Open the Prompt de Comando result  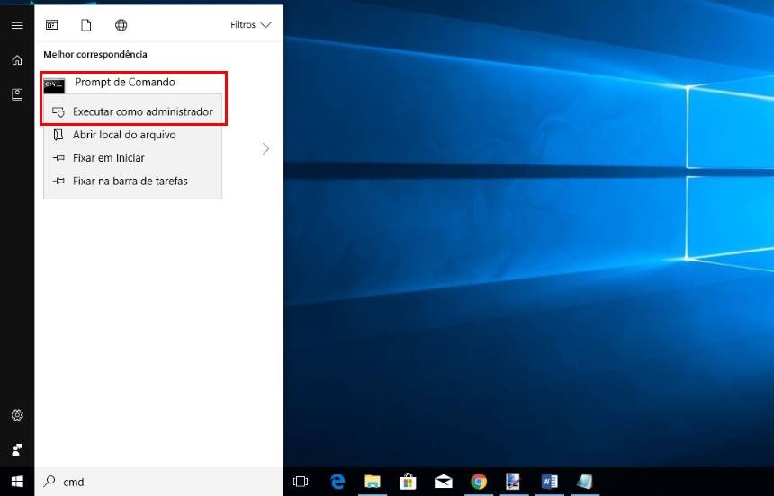(124, 83)
